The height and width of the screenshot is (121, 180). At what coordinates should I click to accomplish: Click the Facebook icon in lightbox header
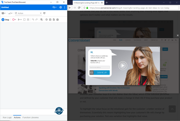pyautogui.click(x=162, y=40)
